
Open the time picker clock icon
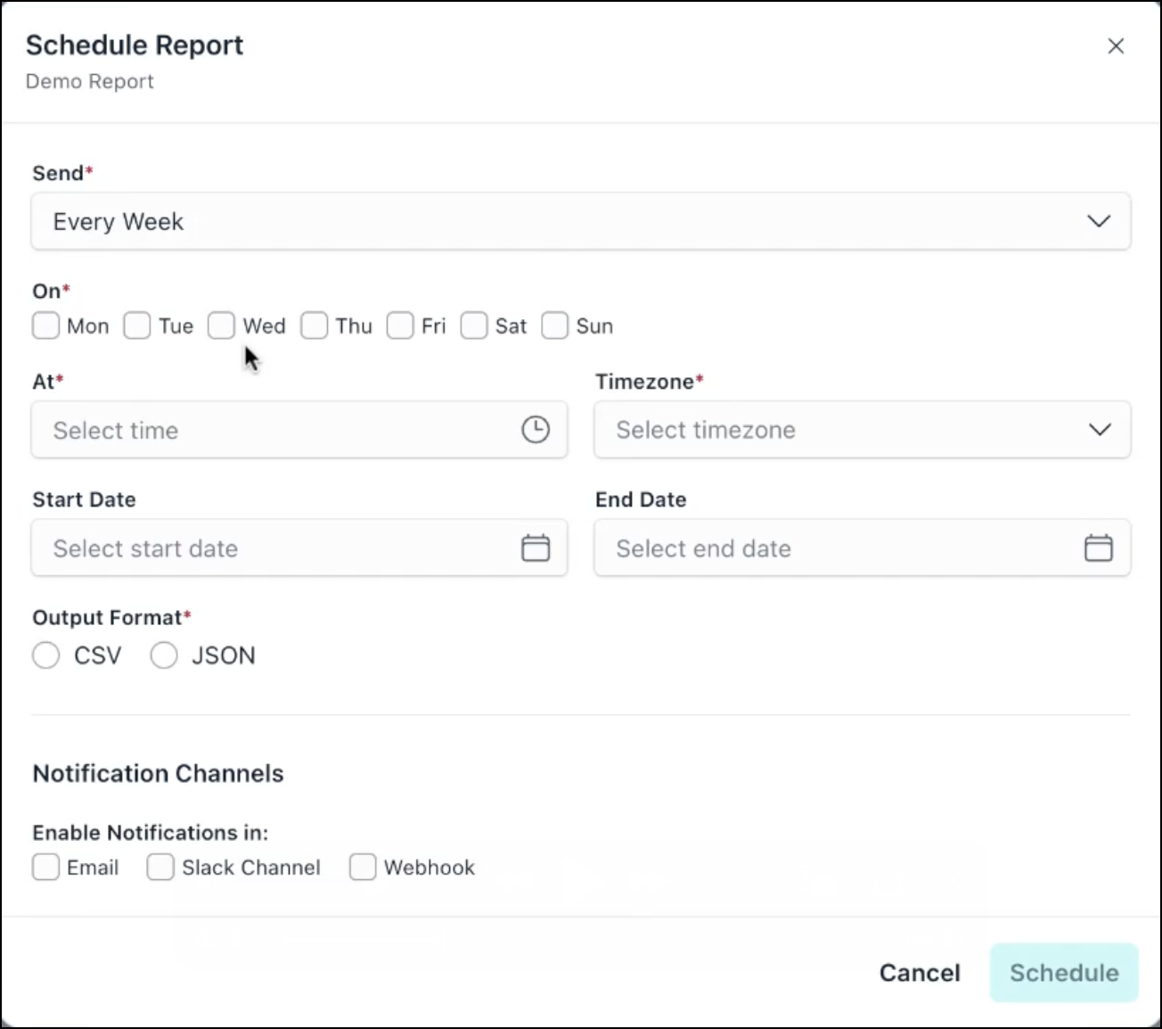(535, 429)
